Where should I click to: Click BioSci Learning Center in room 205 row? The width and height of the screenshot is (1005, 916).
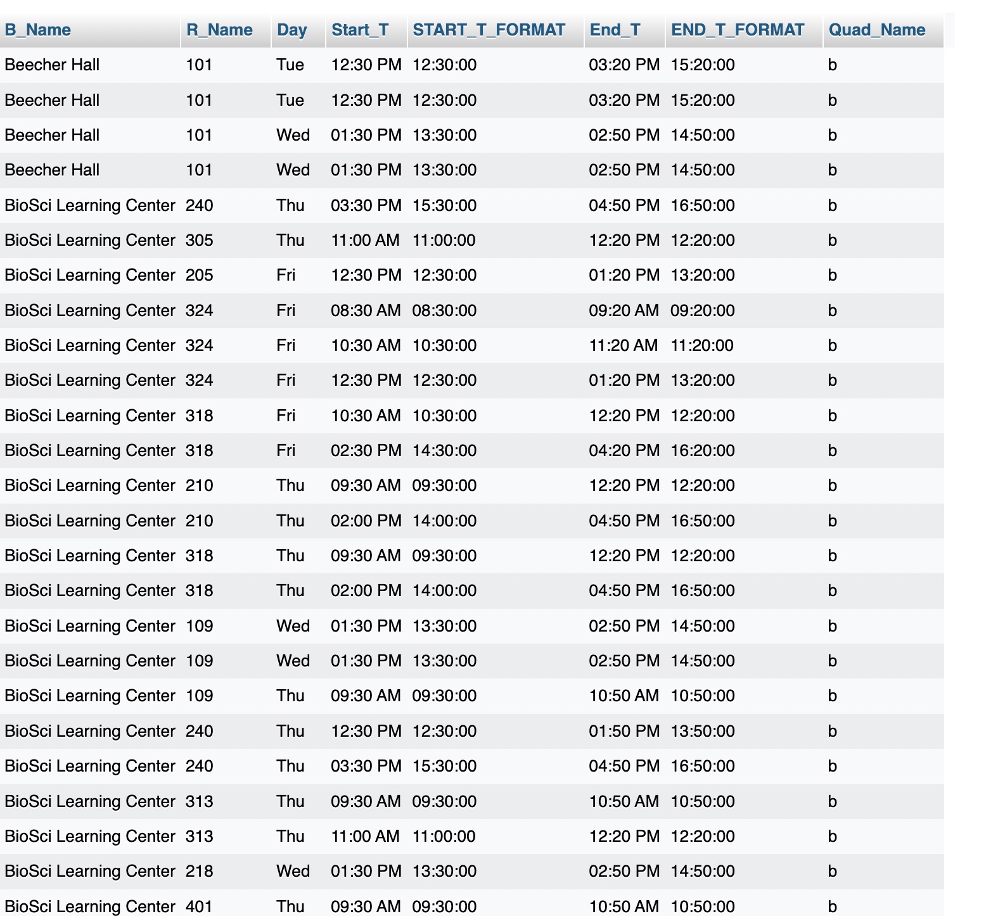(89, 275)
